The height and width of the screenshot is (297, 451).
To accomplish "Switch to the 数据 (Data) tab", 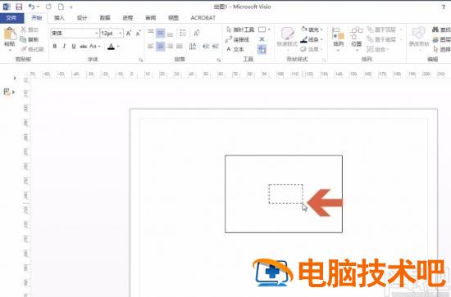I will click(105, 18).
